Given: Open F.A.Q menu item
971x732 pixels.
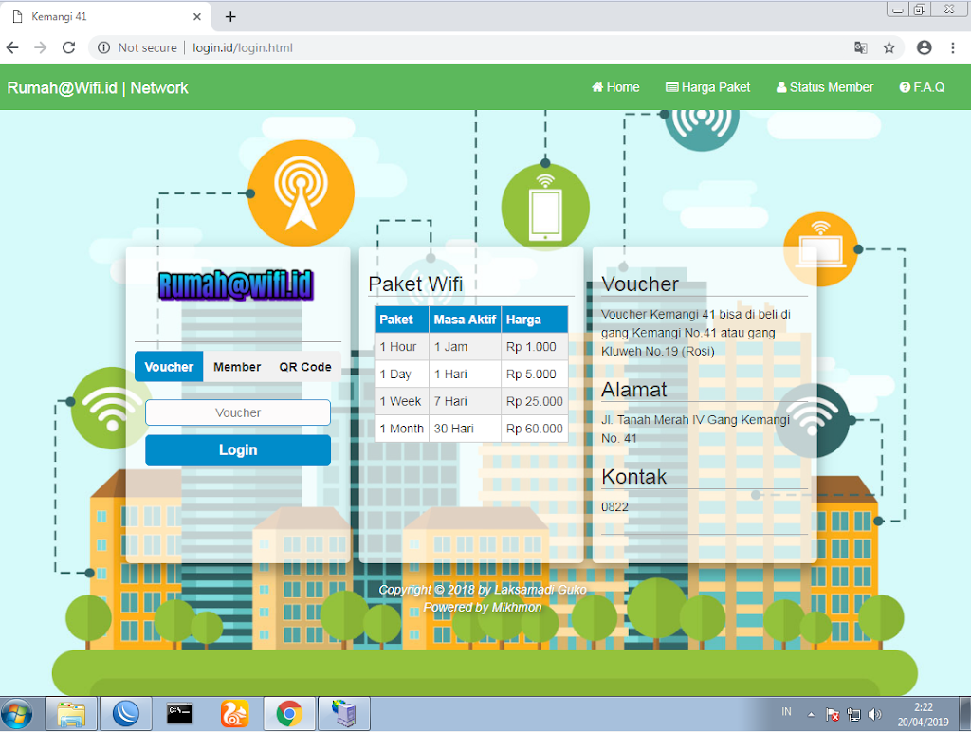Looking at the screenshot, I should [922, 87].
